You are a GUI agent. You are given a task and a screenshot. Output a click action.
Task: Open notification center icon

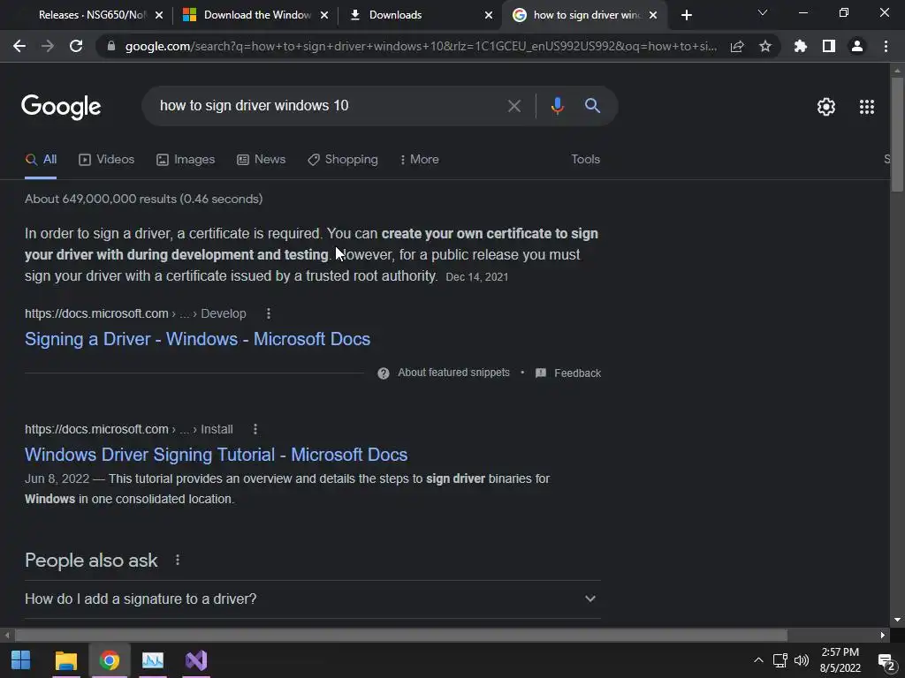tap(886, 660)
